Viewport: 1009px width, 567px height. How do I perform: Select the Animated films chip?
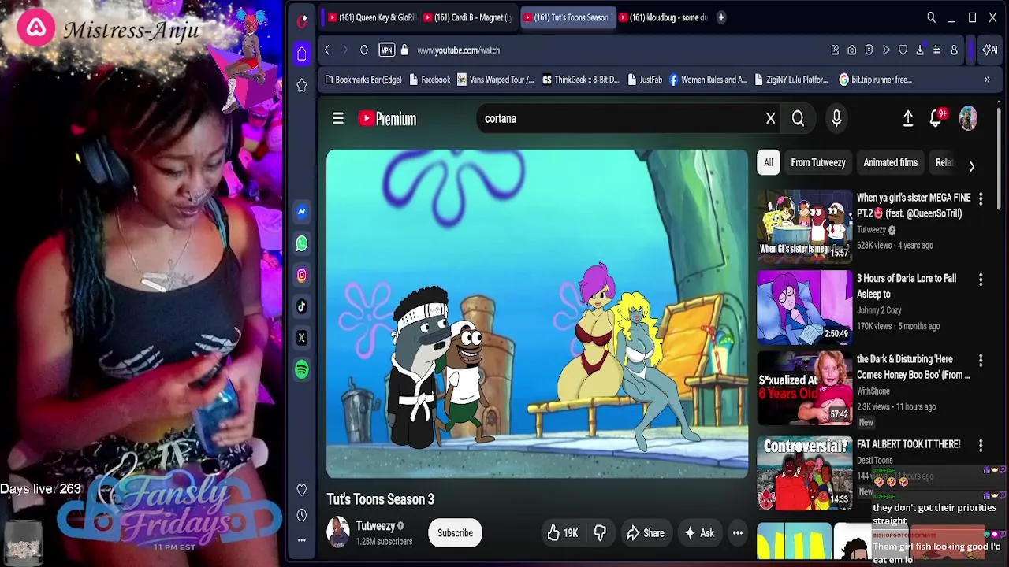(891, 163)
